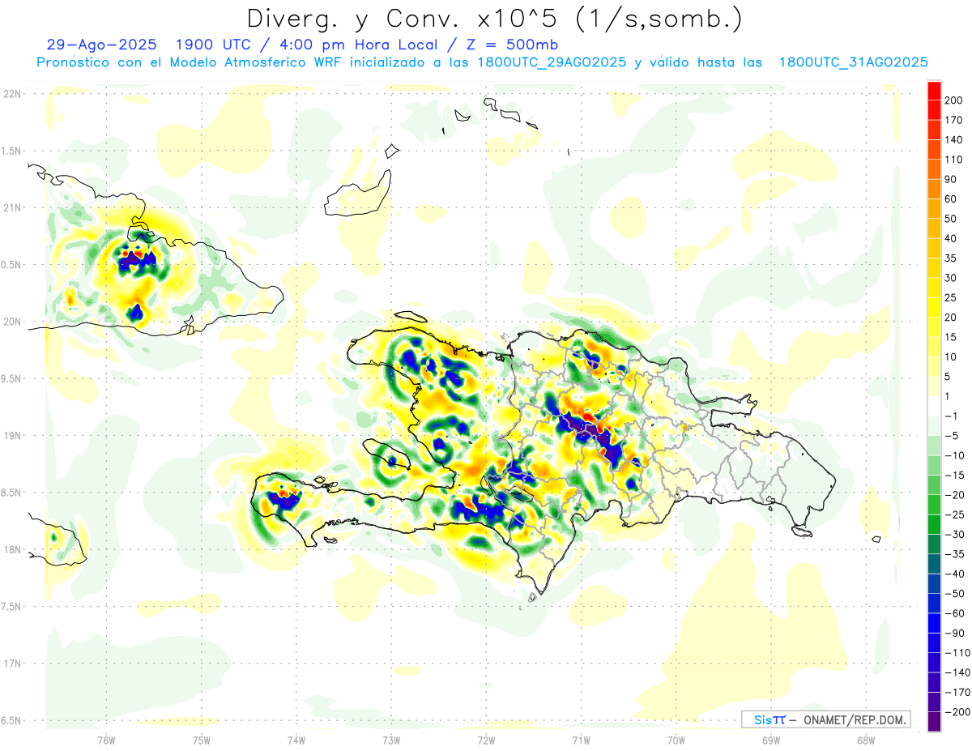Click the '50' value on the color scale
The height and width of the screenshot is (751, 972).
951,219
